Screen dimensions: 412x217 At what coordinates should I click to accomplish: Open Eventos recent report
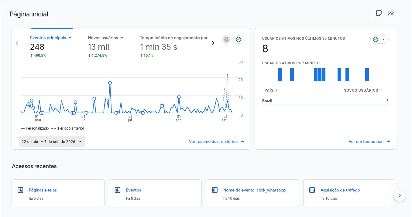tap(155, 193)
